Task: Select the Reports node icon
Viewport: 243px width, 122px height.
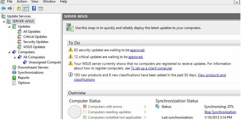Action: pyautogui.click(x=14, y=78)
